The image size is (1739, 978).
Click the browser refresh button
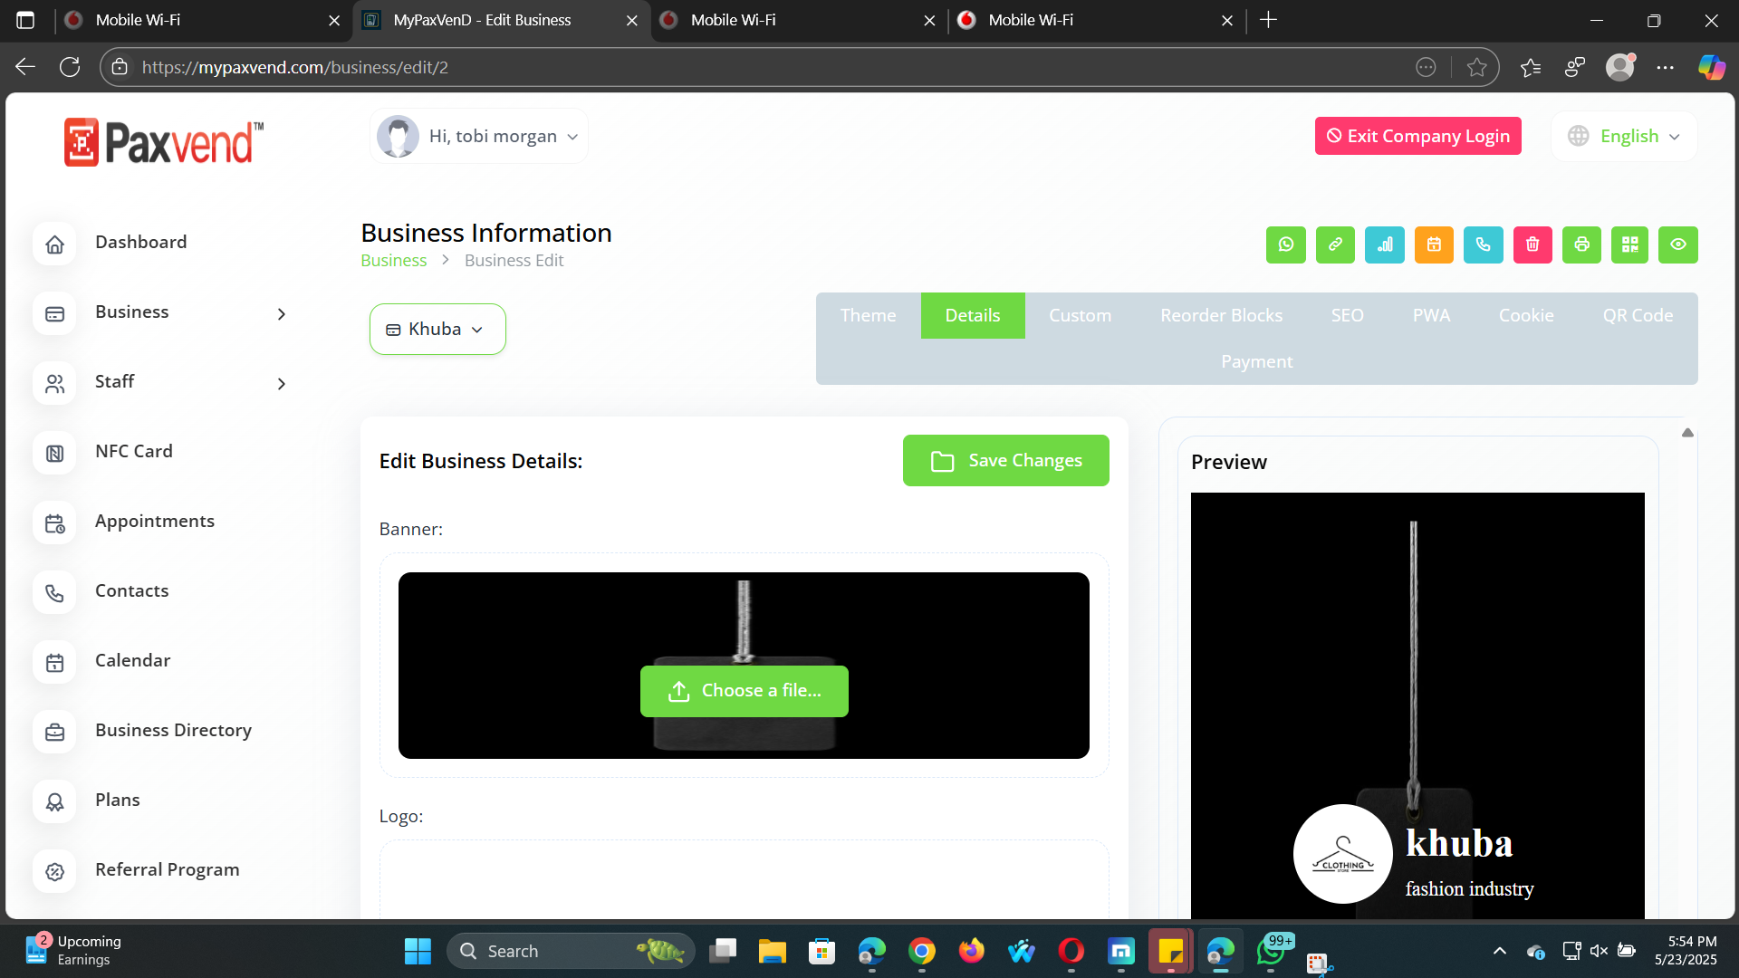click(70, 67)
